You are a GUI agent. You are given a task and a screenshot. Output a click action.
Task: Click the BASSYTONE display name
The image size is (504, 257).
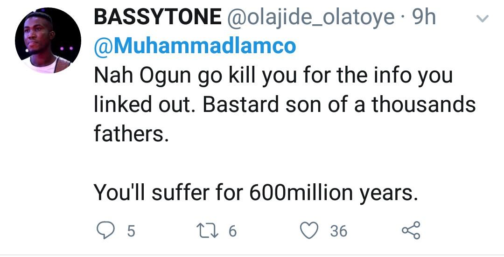(x=157, y=18)
